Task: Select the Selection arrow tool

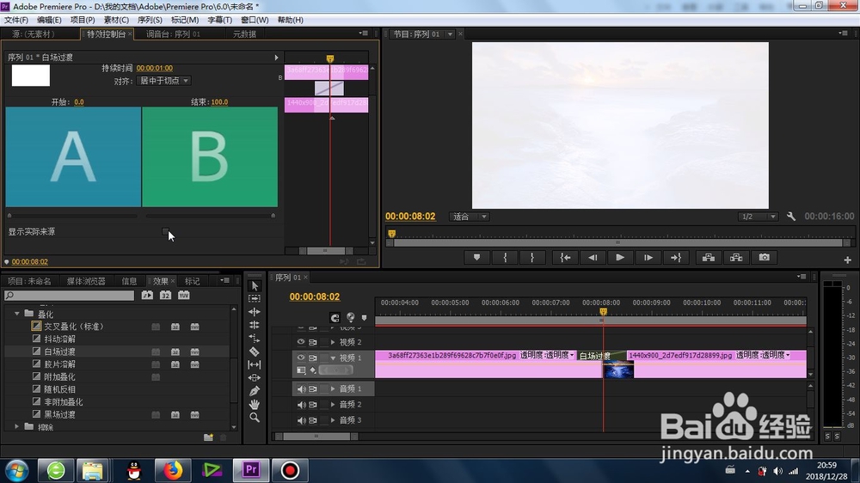Action: pos(255,285)
